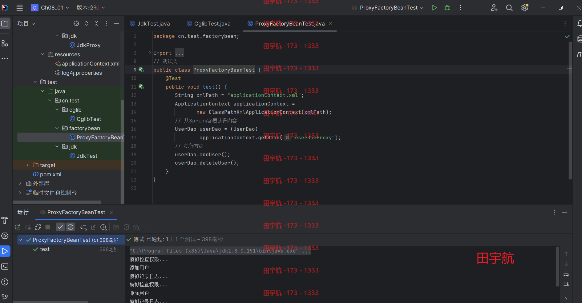
Task: Collapse all project tree nodes
Action: [96, 23]
